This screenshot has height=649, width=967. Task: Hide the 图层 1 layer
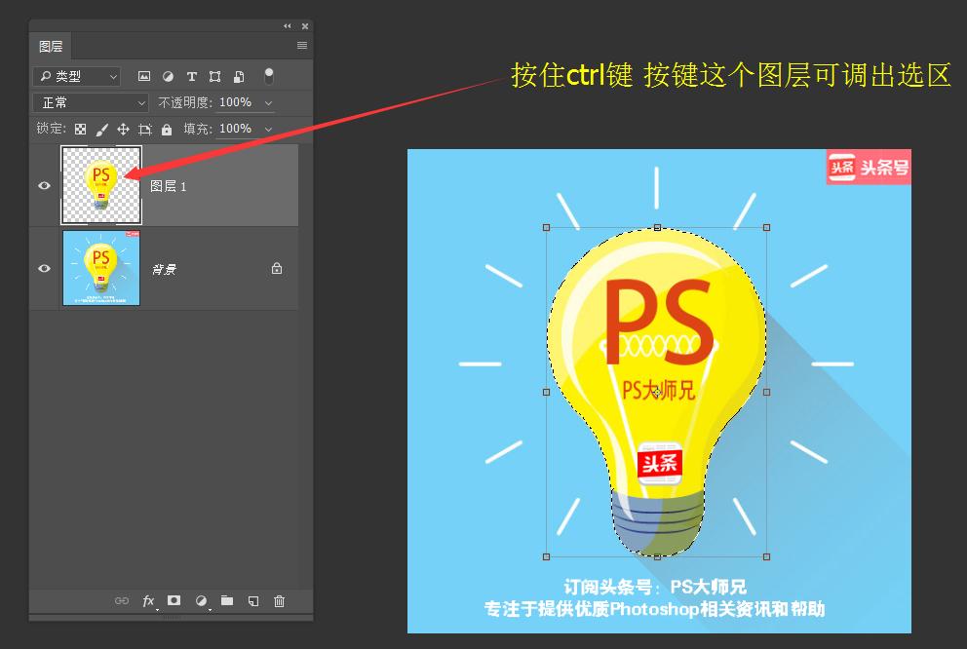(x=43, y=184)
